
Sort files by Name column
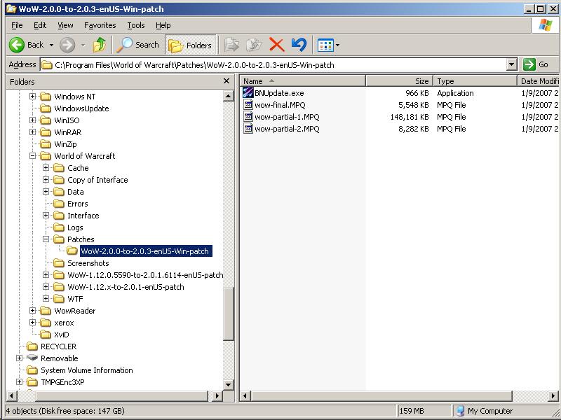303,81
